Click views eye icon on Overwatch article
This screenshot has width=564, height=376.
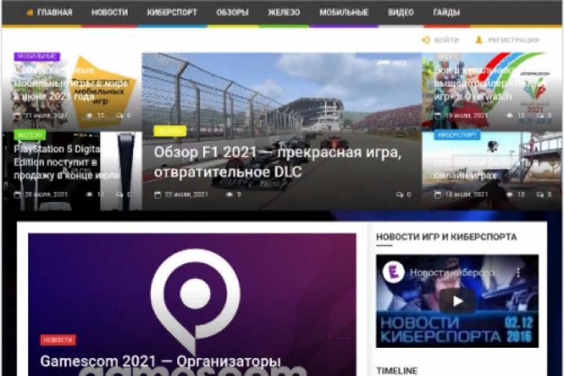(x=510, y=116)
